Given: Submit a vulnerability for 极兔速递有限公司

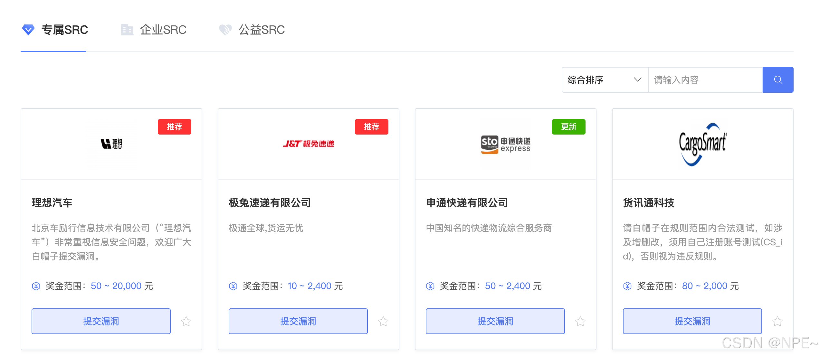Looking at the screenshot, I should point(298,321).
